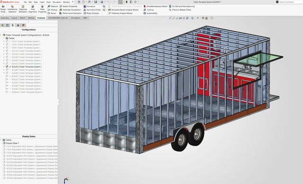This screenshot has width=303, height=184.
Task: Open the Edit menu
Action: point(30,2)
